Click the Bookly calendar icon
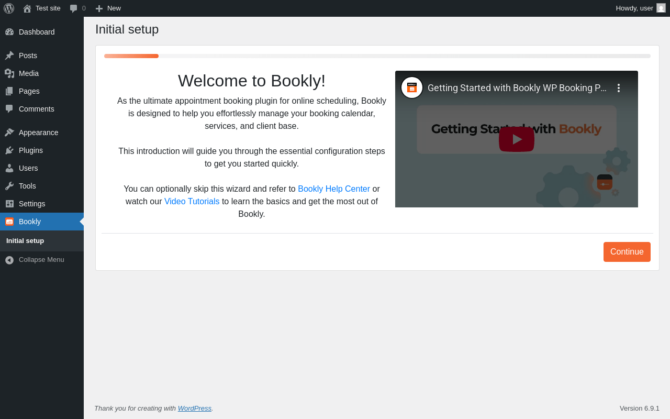 tap(9, 222)
